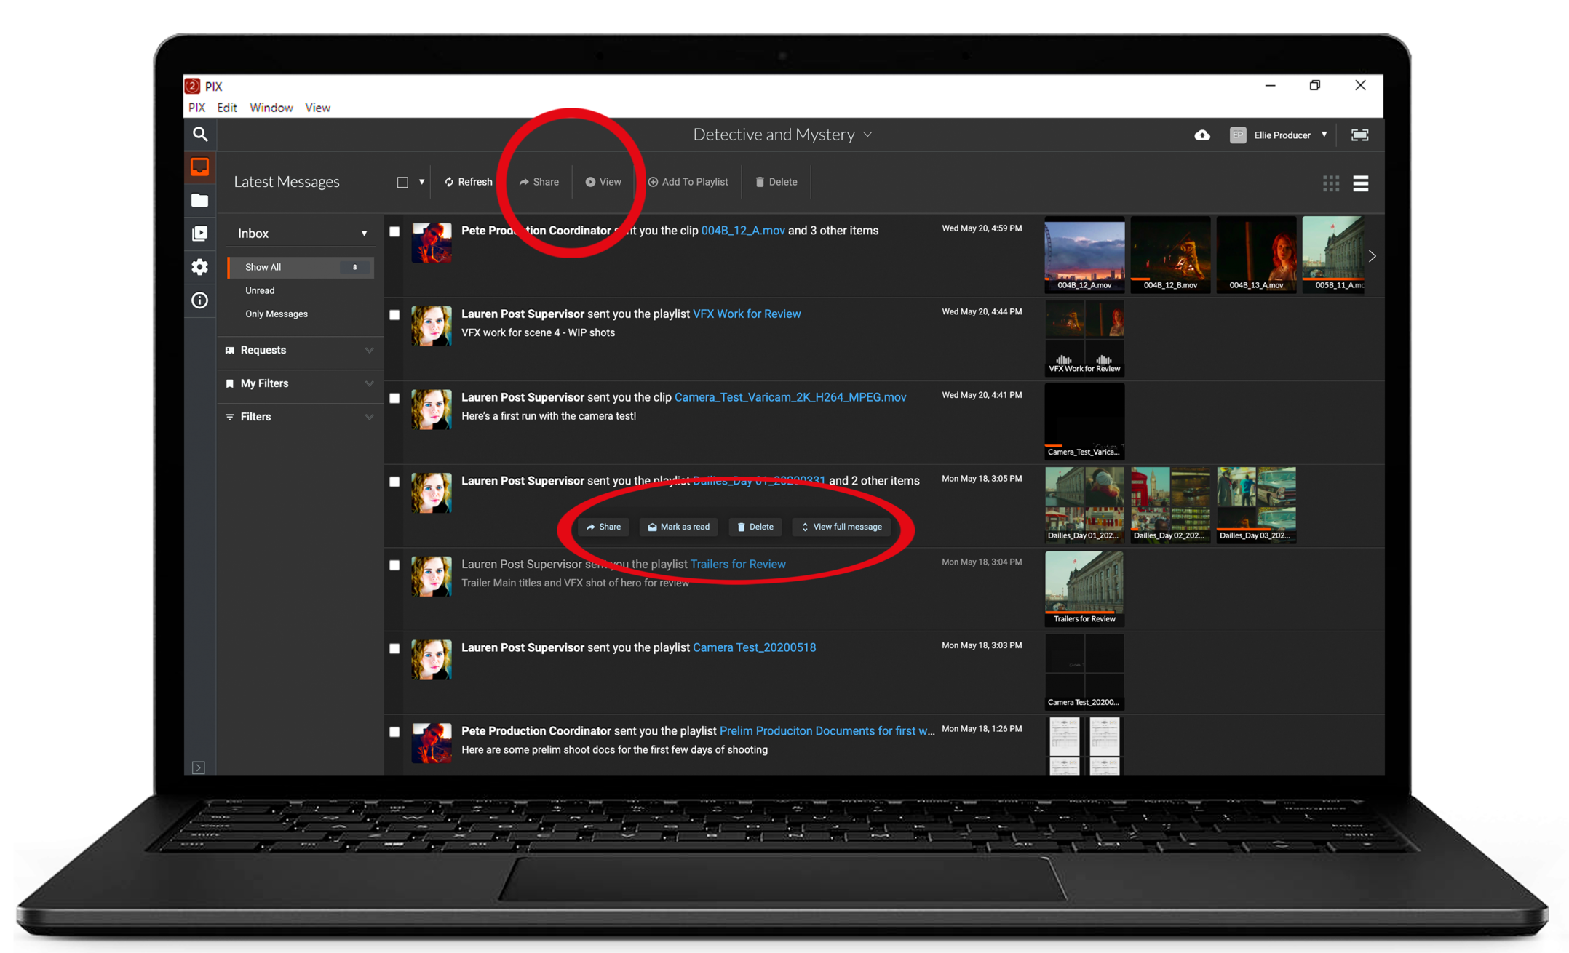The width and height of the screenshot is (1569, 953).
Task: Open the 004B_13_A.mov thumbnail
Action: coord(1256,254)
